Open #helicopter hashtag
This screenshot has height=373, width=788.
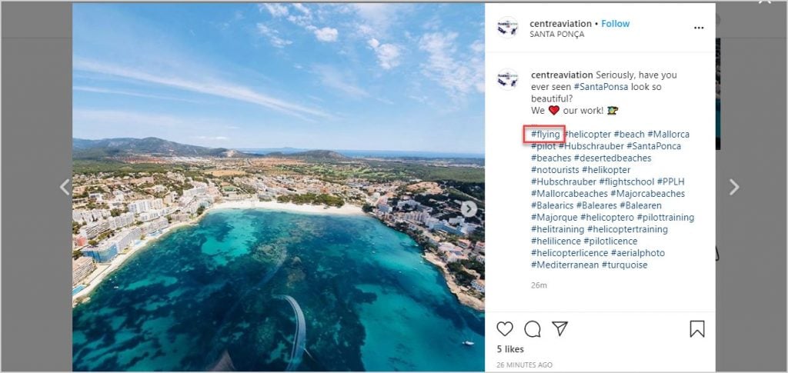[587, 135]
